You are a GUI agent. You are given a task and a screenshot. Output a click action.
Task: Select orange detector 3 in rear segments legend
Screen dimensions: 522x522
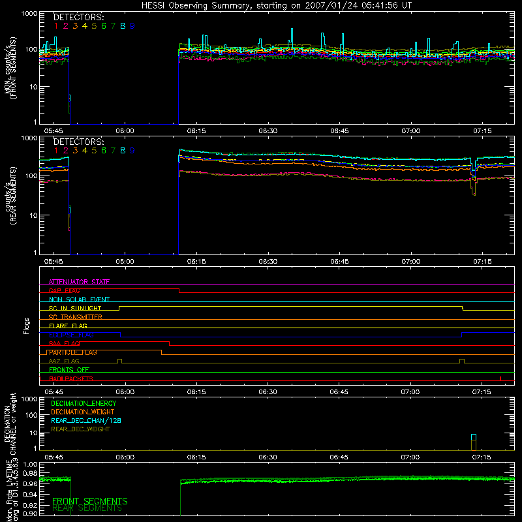click(75, 151)
